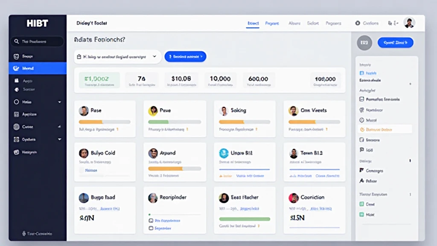The image size is (437, 246).
Task: Click the gear icon in the top navigation
Action: pyautogui.click(x=358, y=23)
